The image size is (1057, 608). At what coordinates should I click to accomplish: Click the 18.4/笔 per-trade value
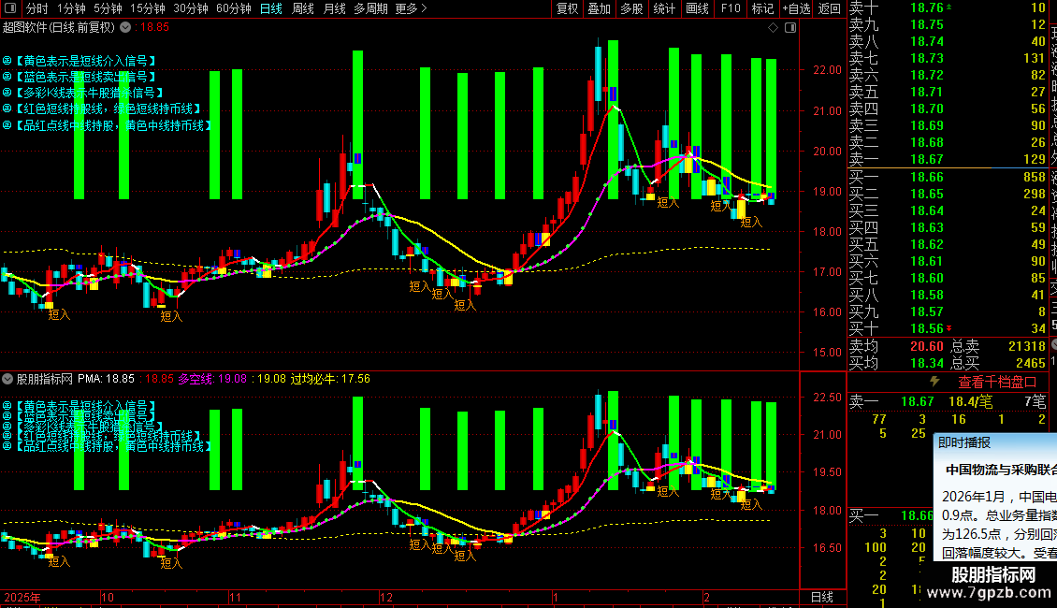(970, 401)
